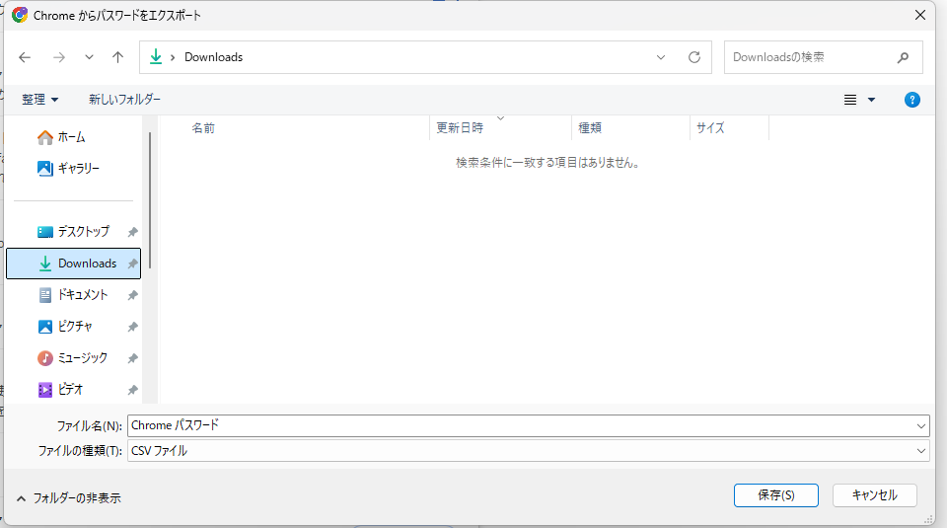This screenshot has width=947, height=528.
Task: Click the pin icon beside ドキュメント
Action: pos(133,295)
